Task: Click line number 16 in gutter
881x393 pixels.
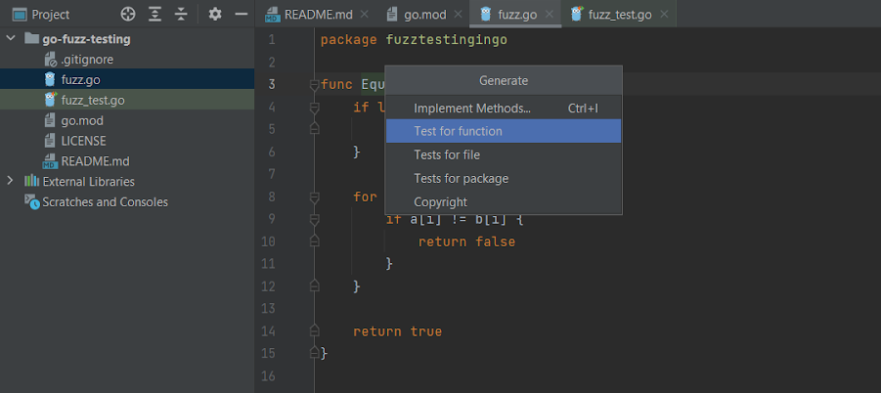Action: coord(269,375)
